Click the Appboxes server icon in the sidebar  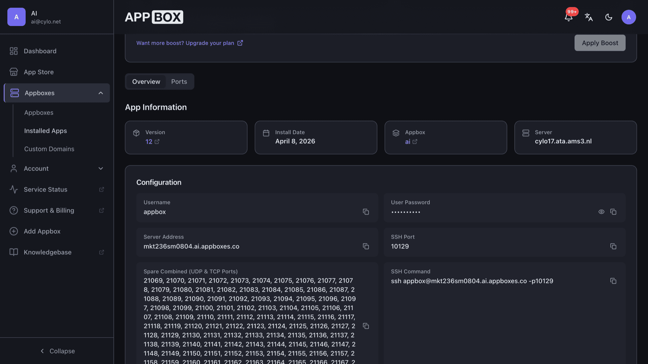click(15, 93)
